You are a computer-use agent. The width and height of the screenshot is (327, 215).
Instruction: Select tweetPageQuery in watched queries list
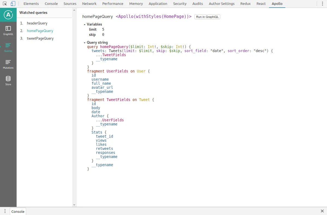[x=40, y=39]
